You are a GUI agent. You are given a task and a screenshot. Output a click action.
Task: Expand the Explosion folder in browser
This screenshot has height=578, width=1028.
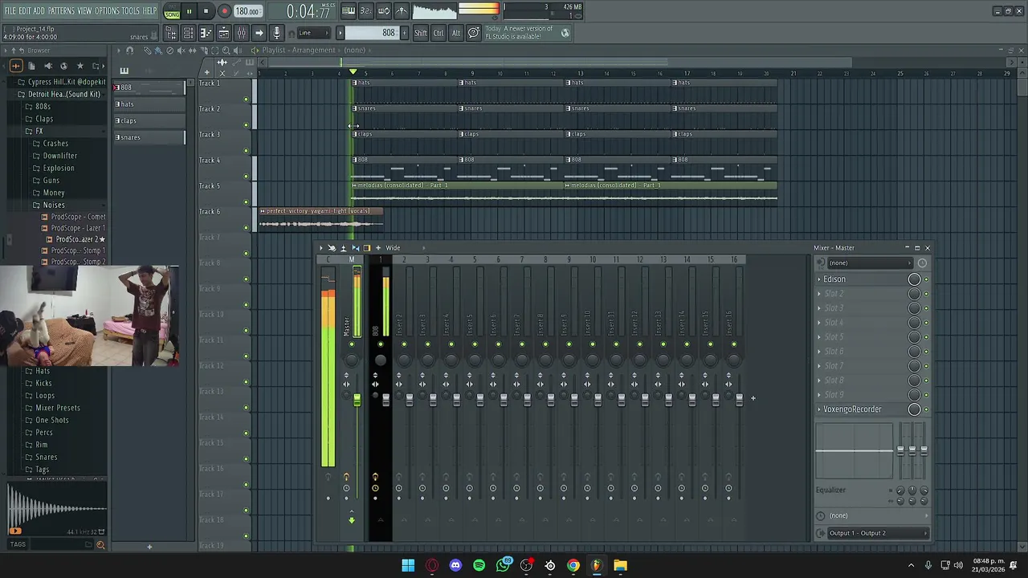point(58,168)
